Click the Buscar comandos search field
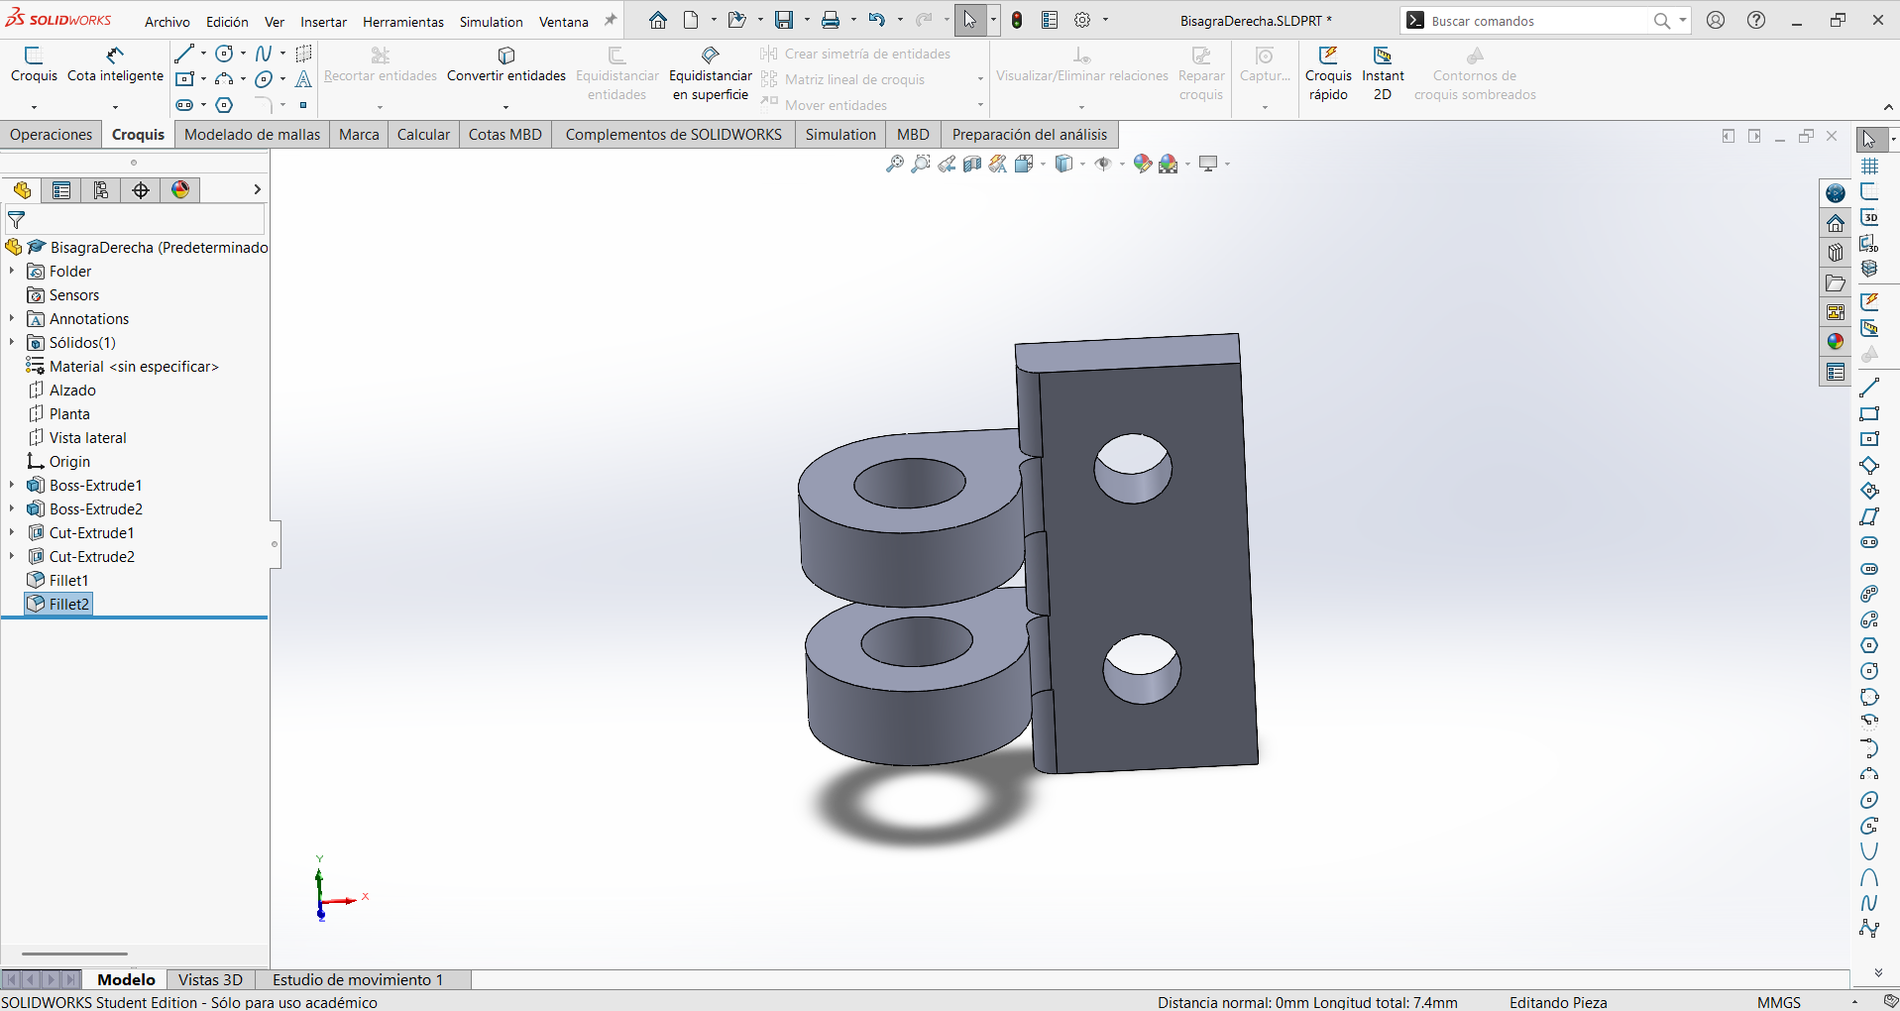 point(1536,21)
